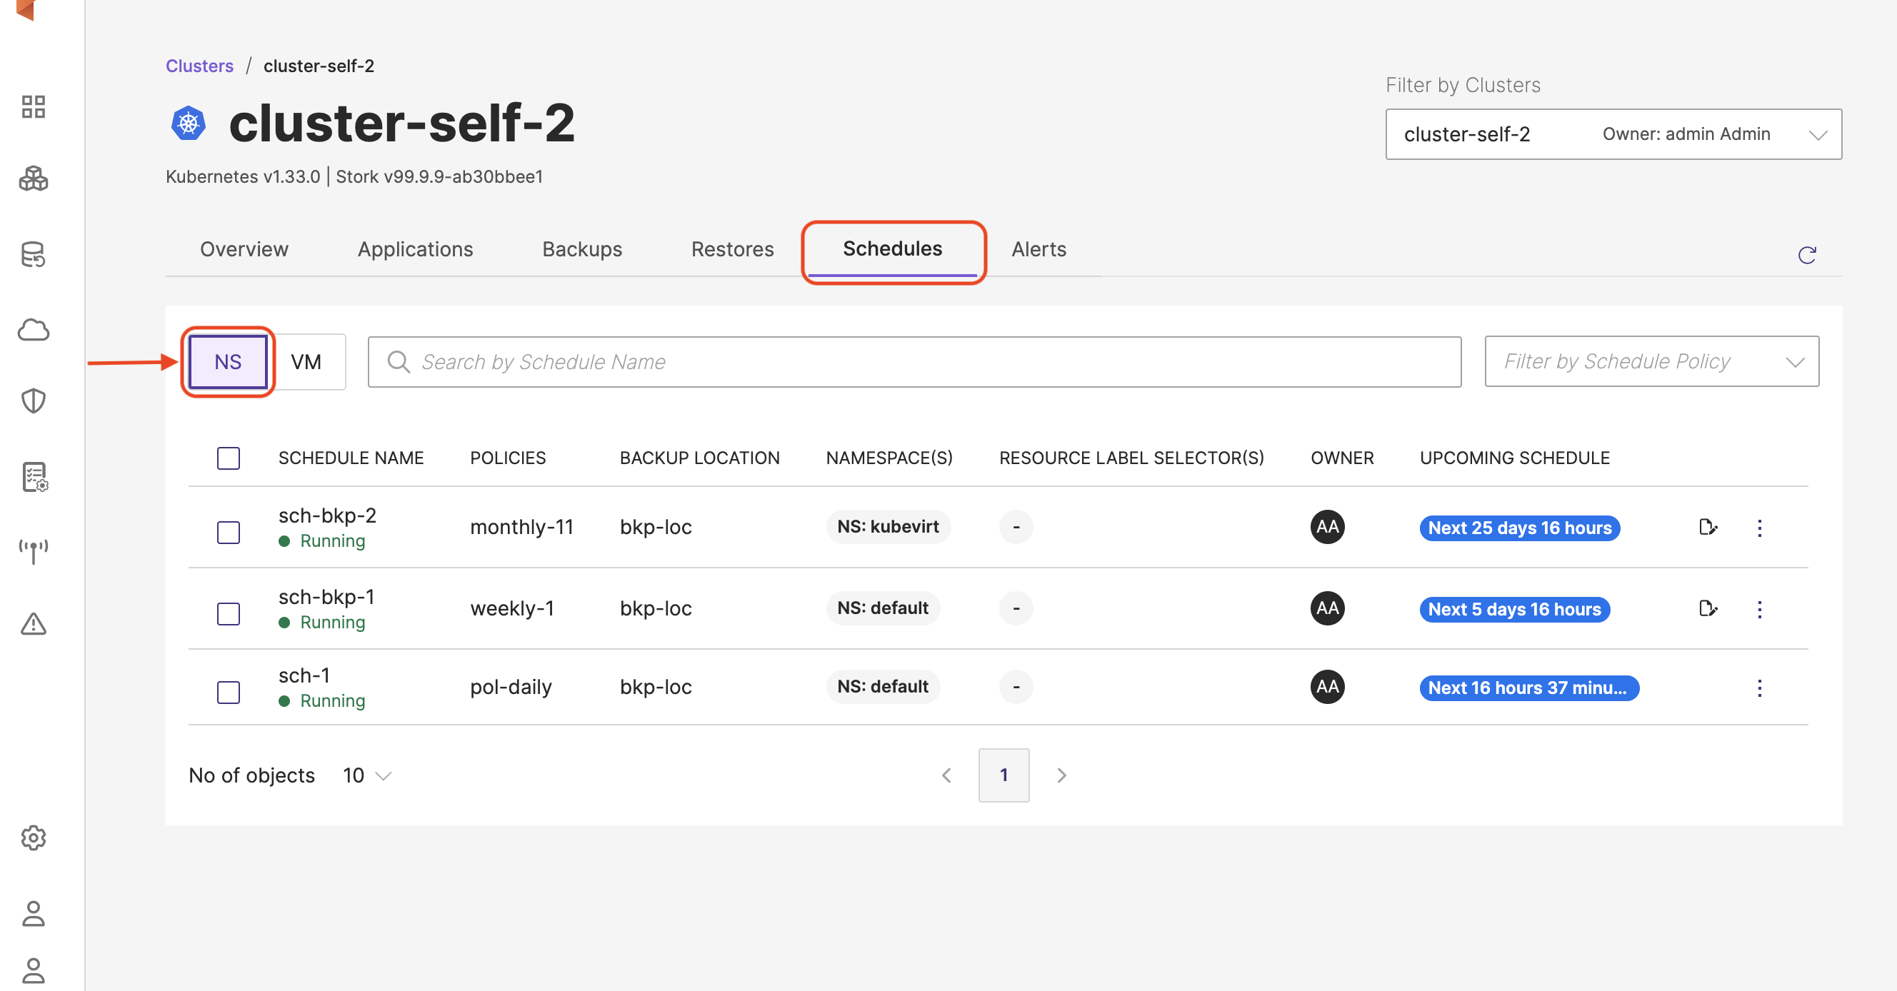Viewport: 1897px width, 991px height.
Task: Click the shield icon in sidebar
Action: coord(33,401)
